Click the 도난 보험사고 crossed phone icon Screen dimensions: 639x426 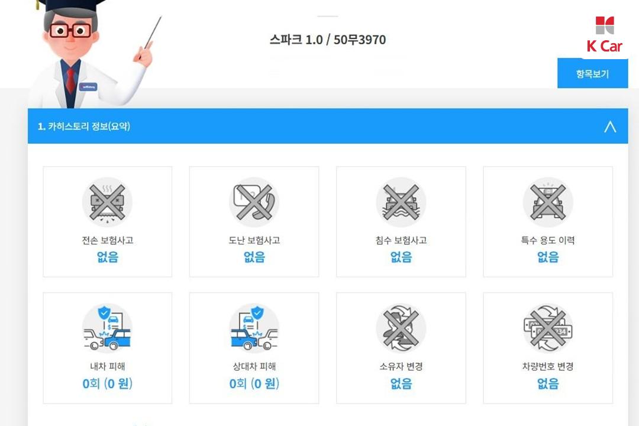coord(254,202)
